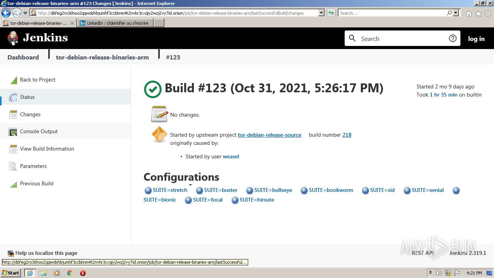Open the browser search provider dropdown arrow
Viewport: 494px width, 278px height.
(x=456, y=13)
